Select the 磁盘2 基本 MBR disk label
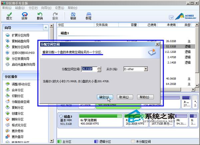The width and height of the screenshot is (200, 145). pos(67,120)
